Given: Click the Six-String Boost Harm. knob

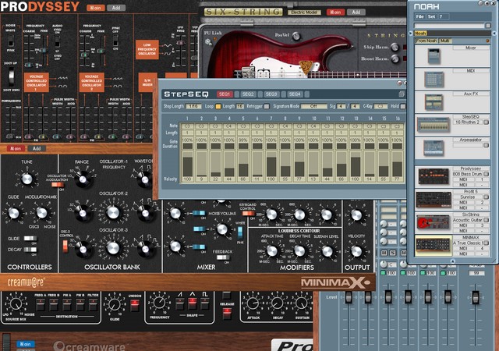Looking at the screenshot, I should [x=395, y=59].
